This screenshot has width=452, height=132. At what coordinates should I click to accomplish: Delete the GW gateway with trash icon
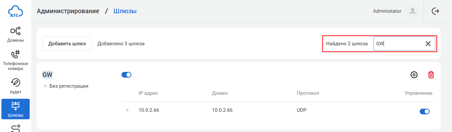(x=431, y=75)
